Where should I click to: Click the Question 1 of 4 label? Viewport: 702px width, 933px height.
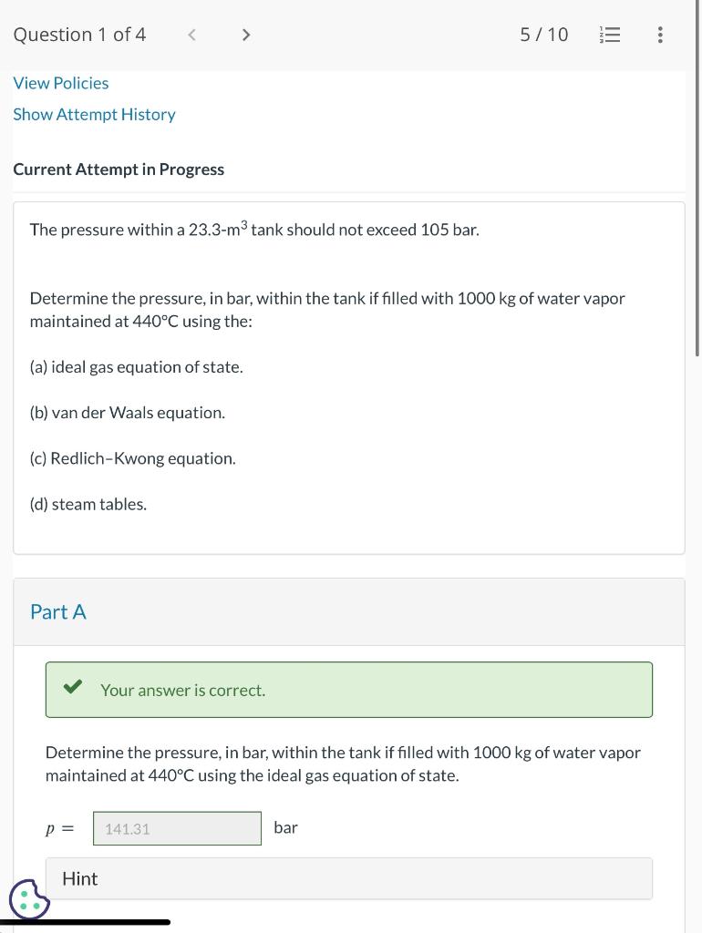tap(79, 35)
